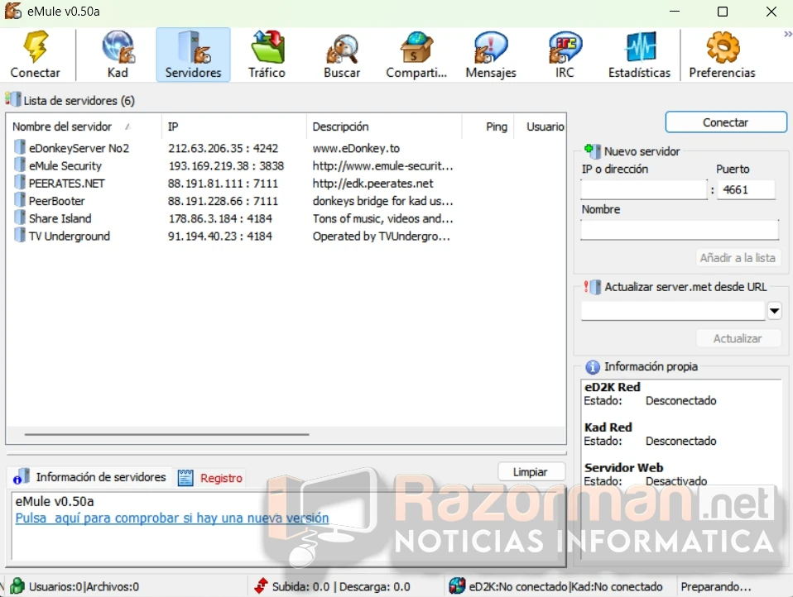Click the users icon in status bar
Image resolution: width=793 pixels, height=597 pixels.
click(17, 586)
